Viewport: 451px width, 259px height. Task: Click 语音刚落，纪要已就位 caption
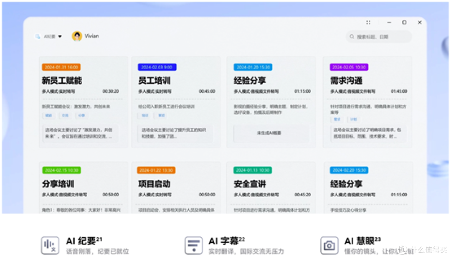pyautogui.click(x=97, y=251)
